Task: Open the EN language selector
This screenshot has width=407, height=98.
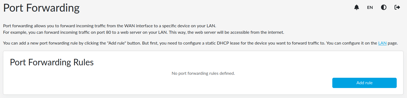Action: tap(370, 8)
